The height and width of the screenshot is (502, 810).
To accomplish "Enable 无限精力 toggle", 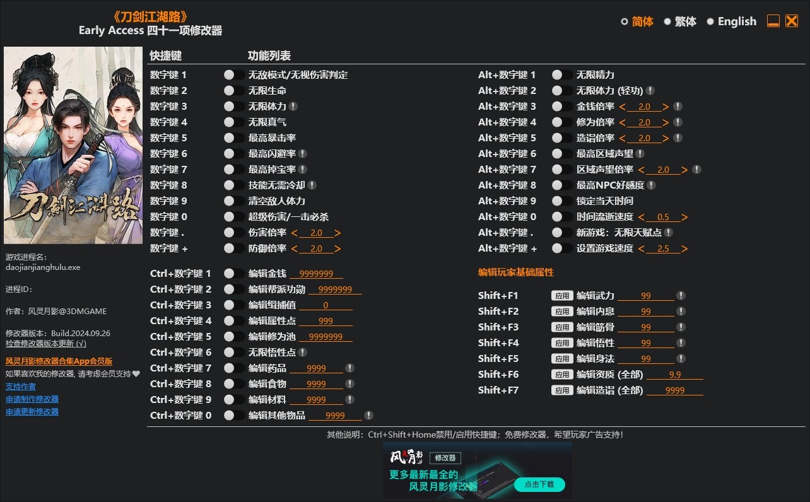I will coord(562,75).
